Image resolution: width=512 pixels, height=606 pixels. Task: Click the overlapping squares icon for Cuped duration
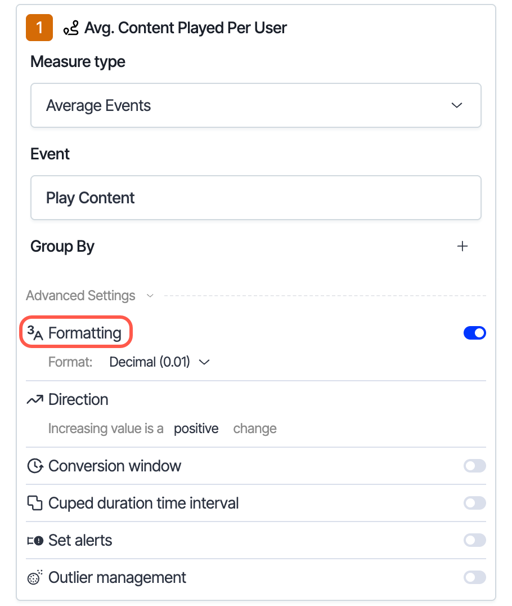(34, 503)
